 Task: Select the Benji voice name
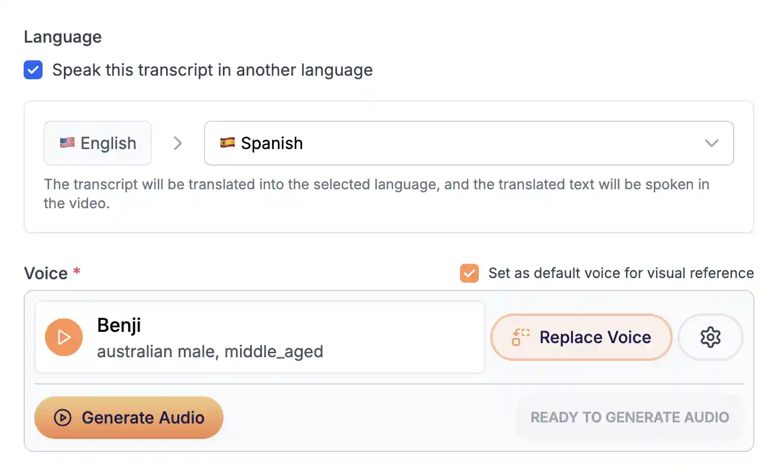coord(119,325)
